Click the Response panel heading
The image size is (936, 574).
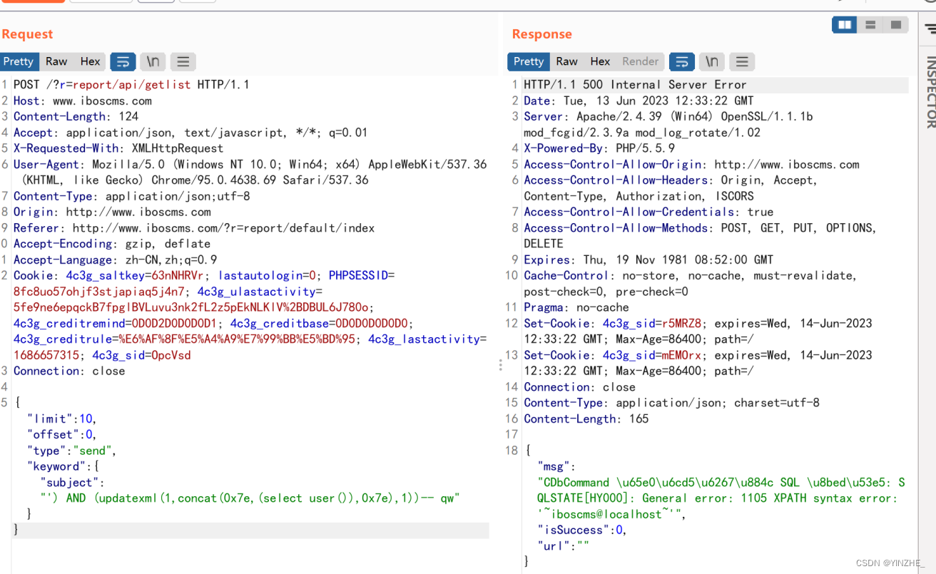[541, 34]
